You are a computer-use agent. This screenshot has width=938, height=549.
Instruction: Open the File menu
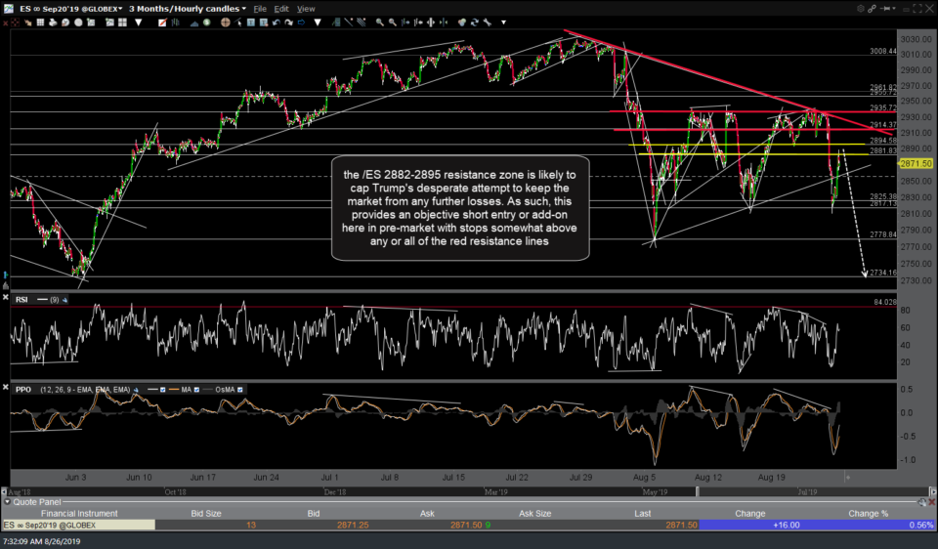point(260,9)
